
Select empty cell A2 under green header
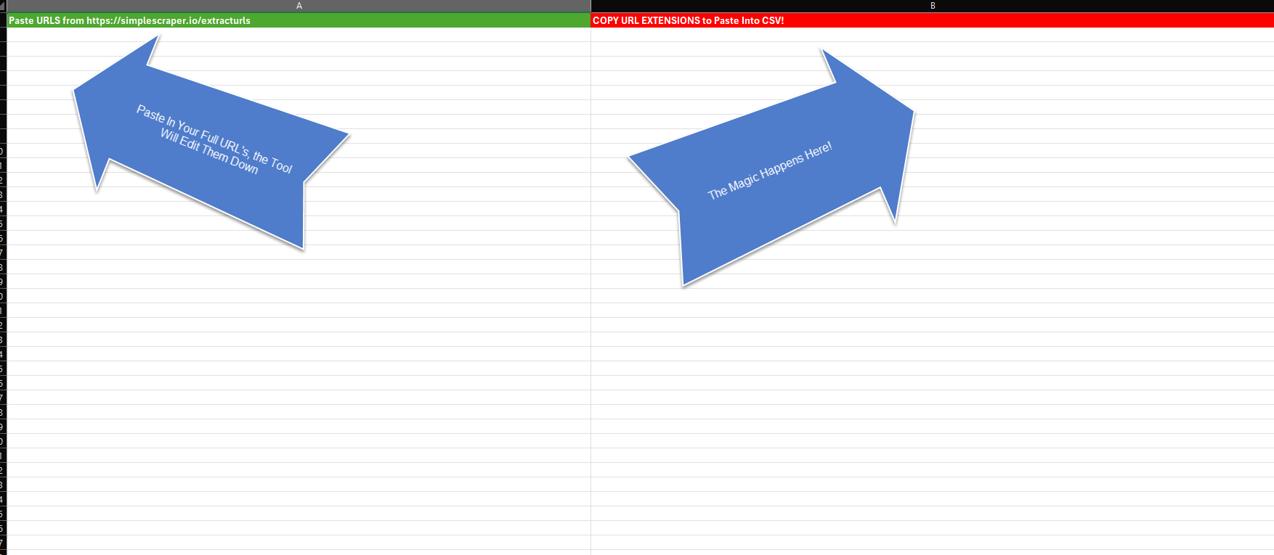(x=436, y=35)
